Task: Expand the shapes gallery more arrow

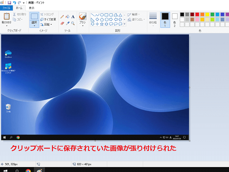Action: tap(124, 24)
